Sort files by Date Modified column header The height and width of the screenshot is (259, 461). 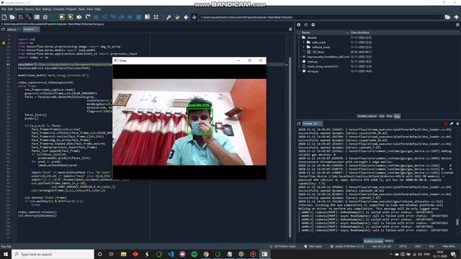tap(359, 32)
